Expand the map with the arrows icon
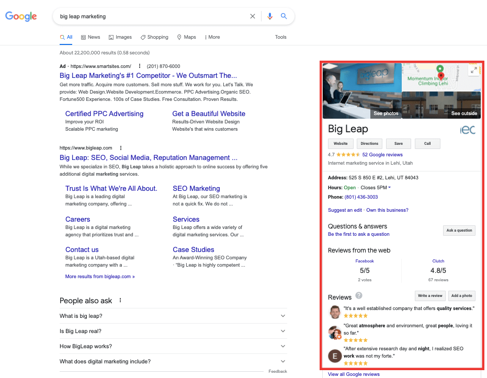The height and width of the screenshot is (378, 487). (473, 71)
